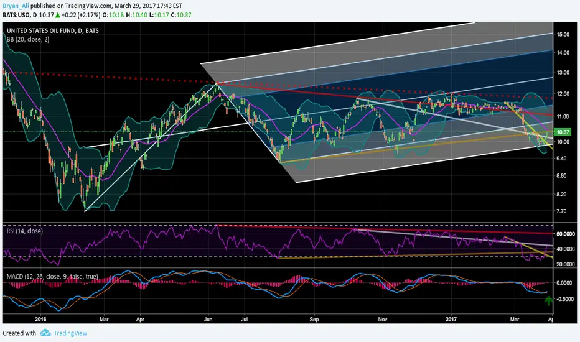Click the 2017 label on the time axis
580x342 pixels.
point(451,319)
